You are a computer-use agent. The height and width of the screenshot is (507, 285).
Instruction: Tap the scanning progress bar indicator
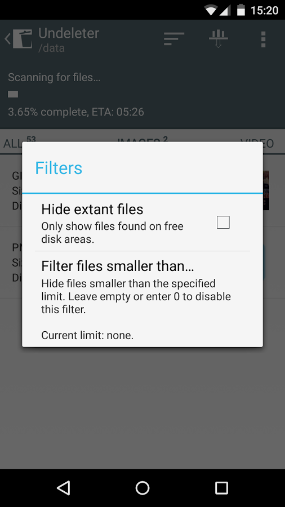coord(13,95)
